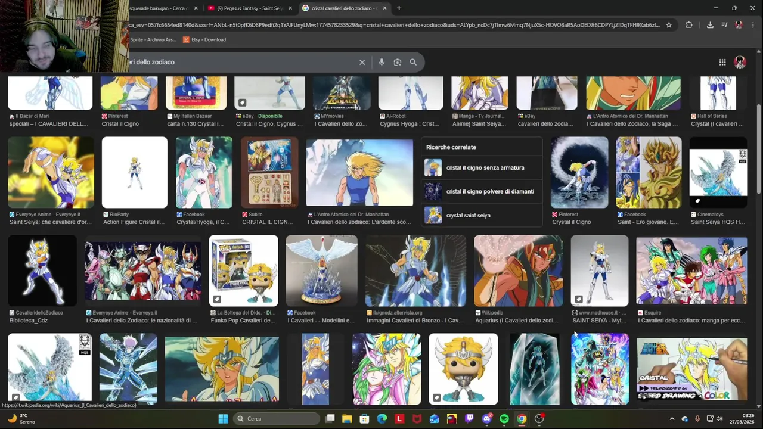Open the madhouse.it SAINT SEIYA Myth figure

point(600,271)
